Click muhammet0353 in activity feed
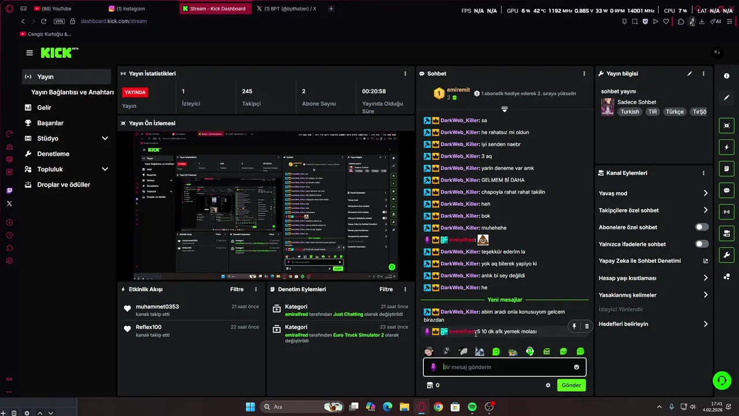 click(157, 307)
